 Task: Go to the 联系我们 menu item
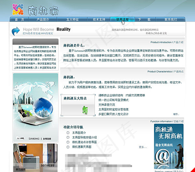click(171, 20)
